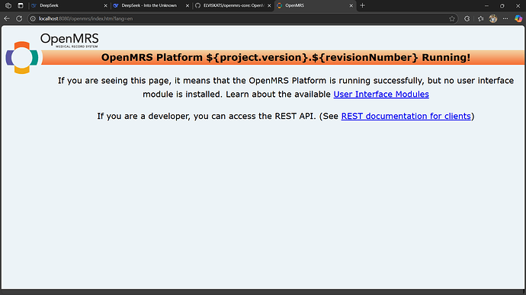Go back to the previous page
Image resolution: width=526 pixels, height=295 pixels.
pyautogui.click(x=7, y=19)
